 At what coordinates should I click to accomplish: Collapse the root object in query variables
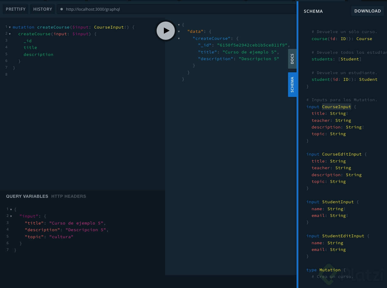[11, 209]
